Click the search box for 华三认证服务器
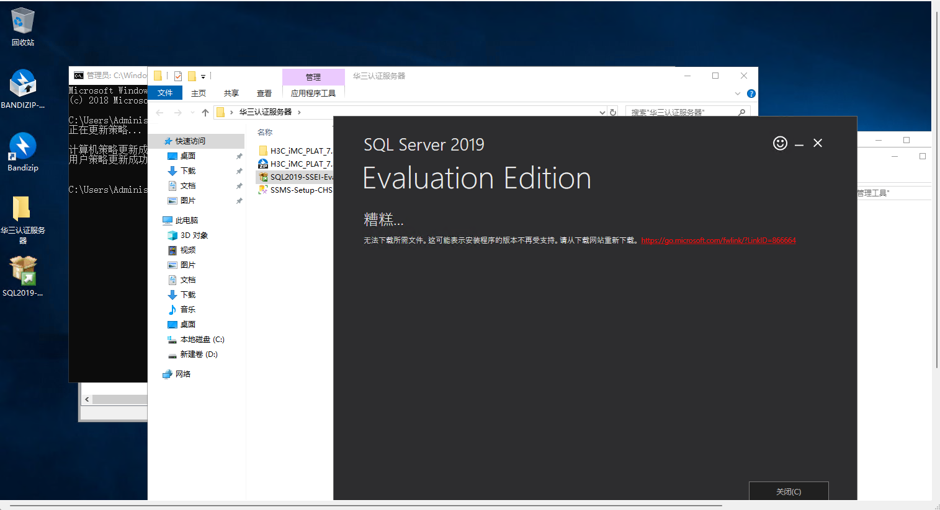This screenshot has height=510, width=940. pyautogui.click(x=681, y=112)
